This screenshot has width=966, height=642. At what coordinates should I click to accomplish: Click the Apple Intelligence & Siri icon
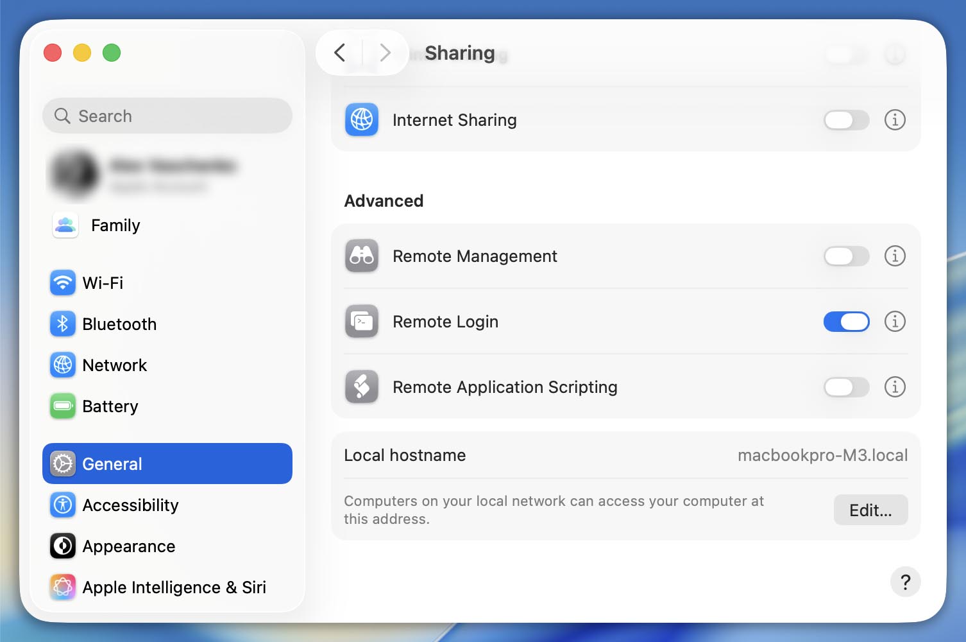tap(63, 587)
